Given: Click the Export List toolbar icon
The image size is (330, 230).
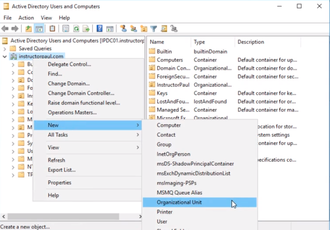Looking at the screenshot, I should (x=86, y=28).
